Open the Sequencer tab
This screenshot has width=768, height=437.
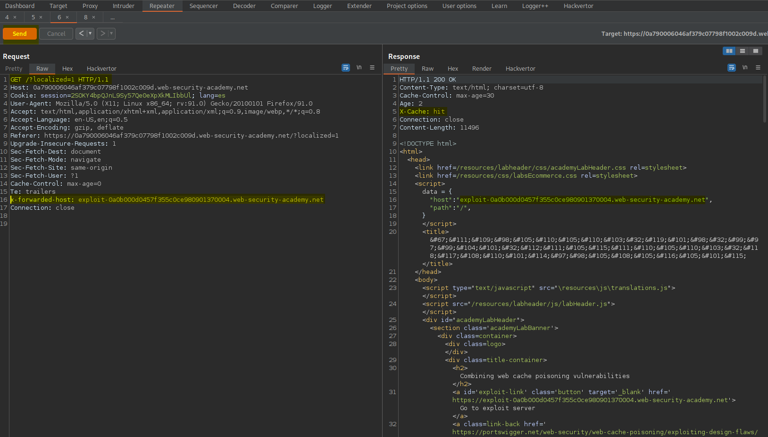click(x=204, y=6)
